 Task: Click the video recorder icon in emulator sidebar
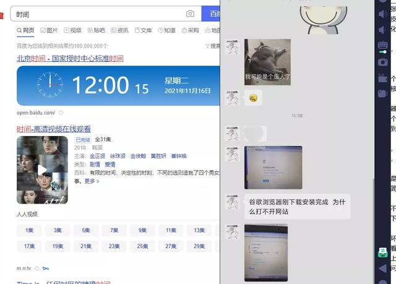382,93
